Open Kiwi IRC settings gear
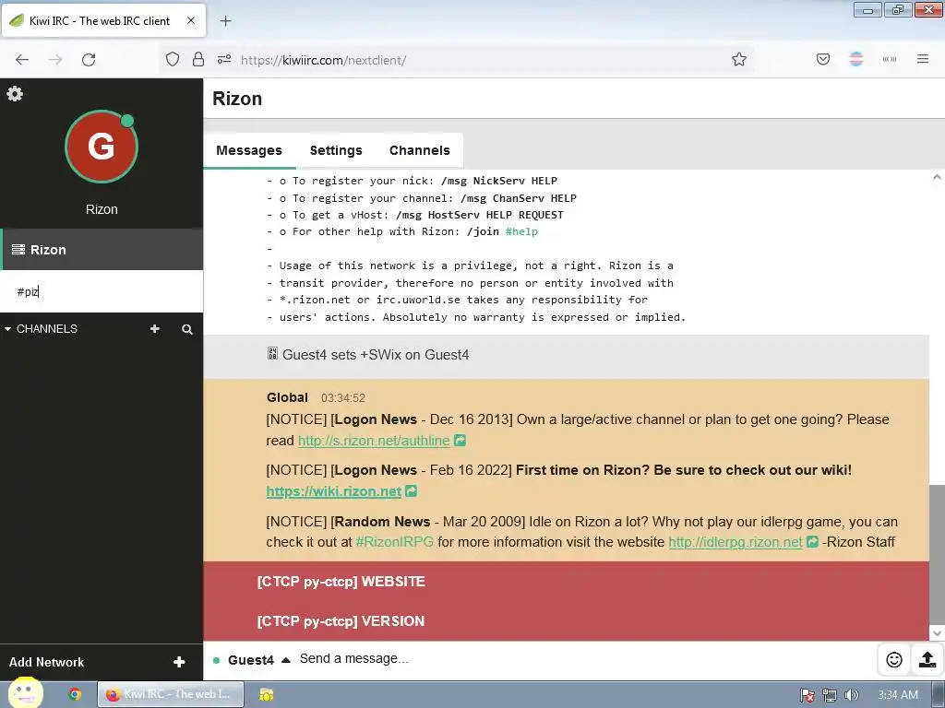This screenshot has height=708, width=945. [15, 93]
